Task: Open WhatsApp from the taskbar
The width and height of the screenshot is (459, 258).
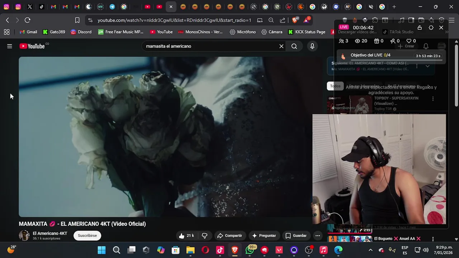Action: click(250, 250)
